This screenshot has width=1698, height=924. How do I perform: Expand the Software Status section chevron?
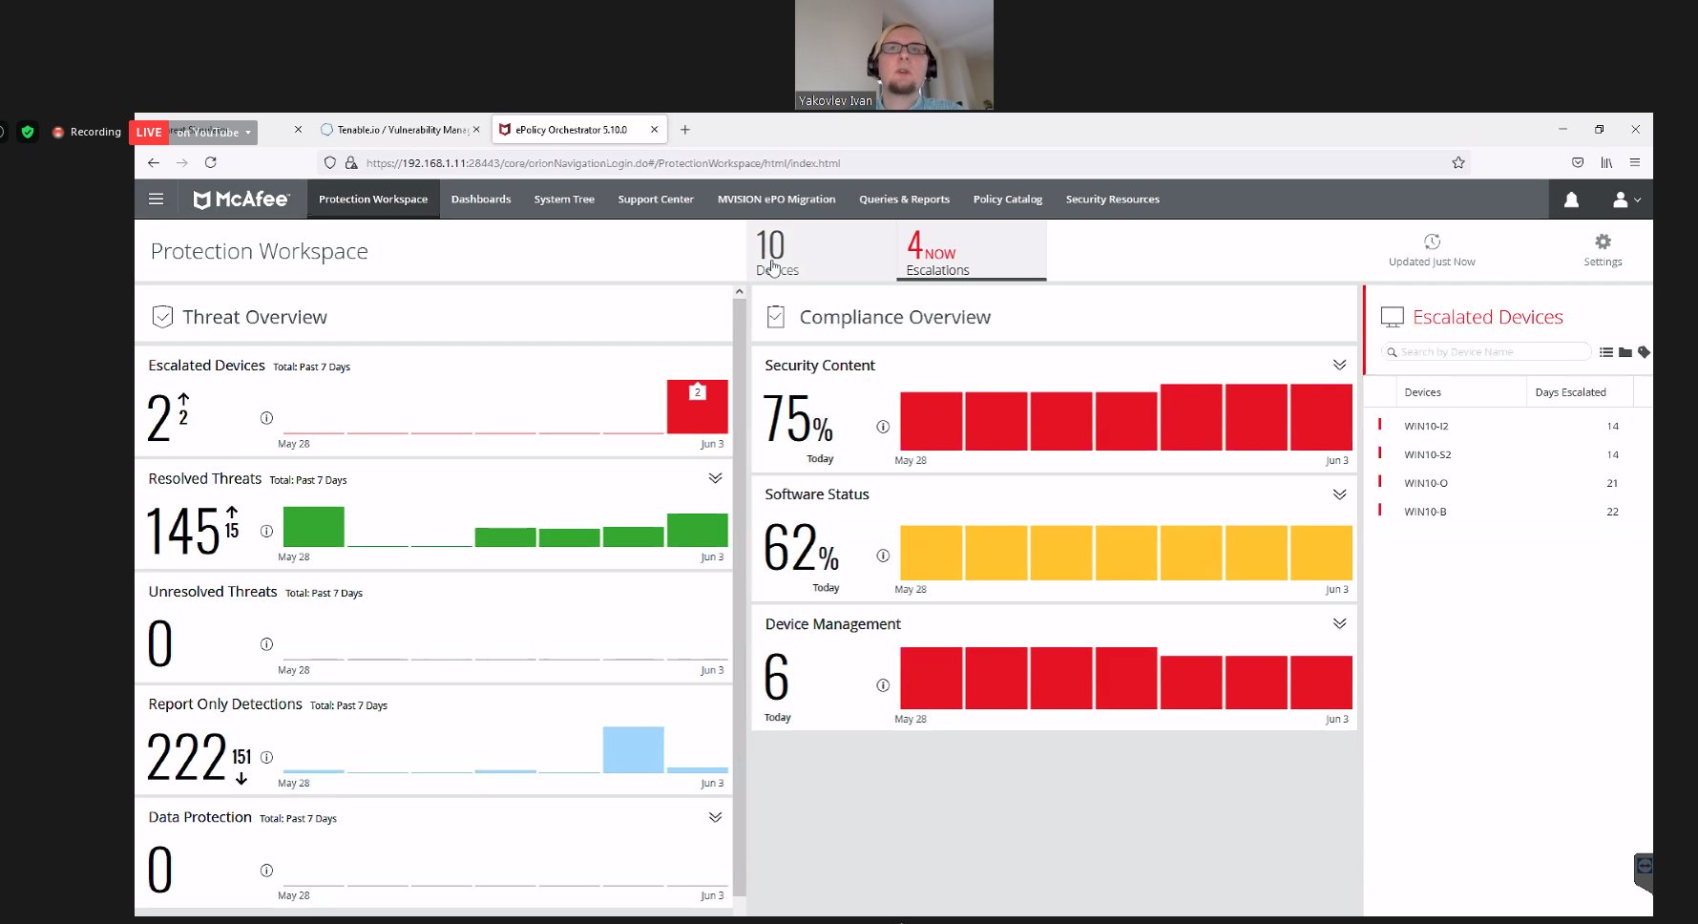[x=1339, y=494]
